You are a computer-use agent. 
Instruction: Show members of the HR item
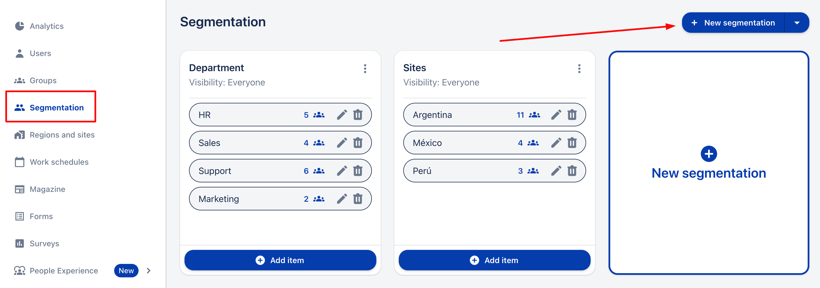pyautogui.click(x=319, y=115)
